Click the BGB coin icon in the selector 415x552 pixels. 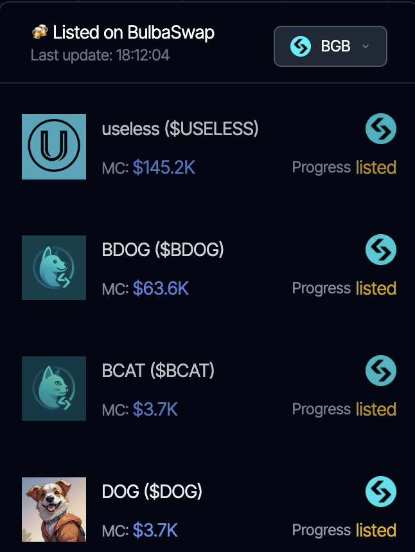[301, 46]
